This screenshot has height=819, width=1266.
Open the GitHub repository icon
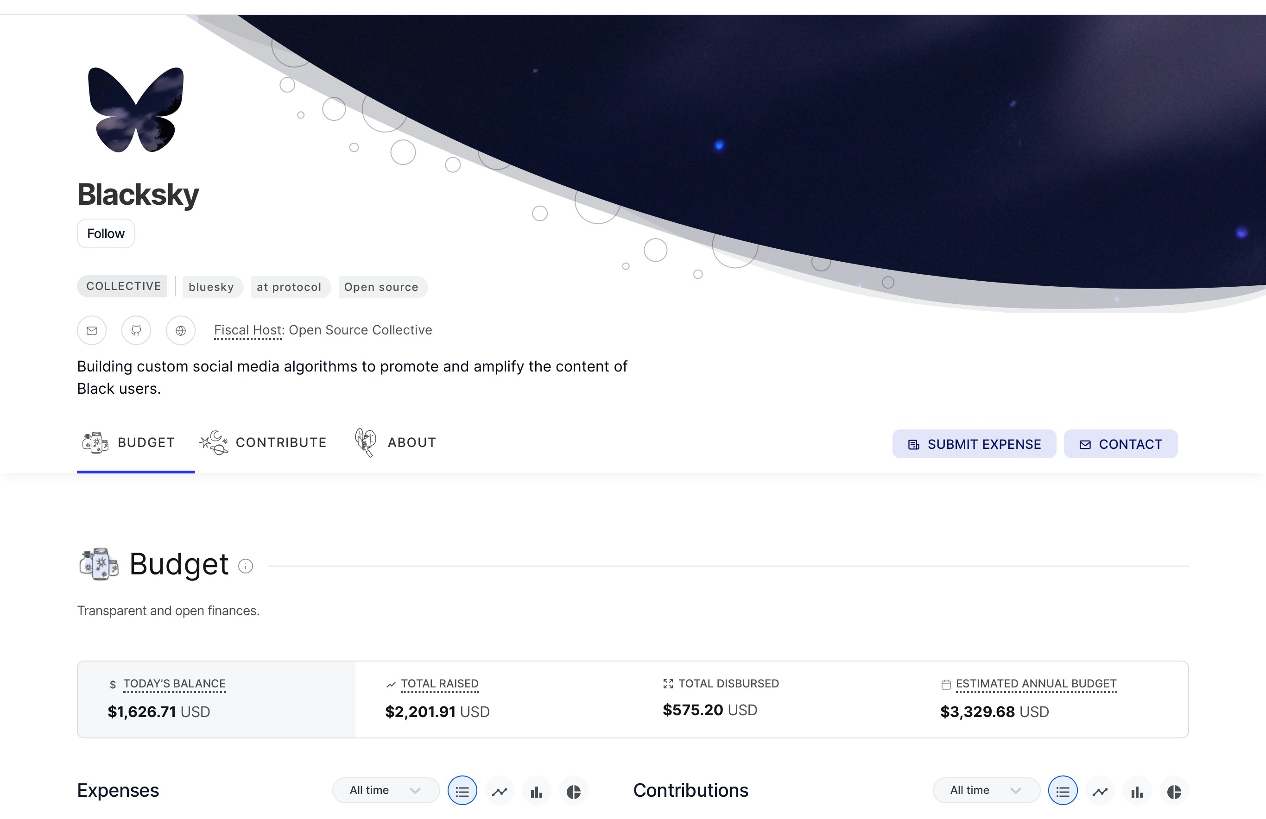[x=136, y=331]
